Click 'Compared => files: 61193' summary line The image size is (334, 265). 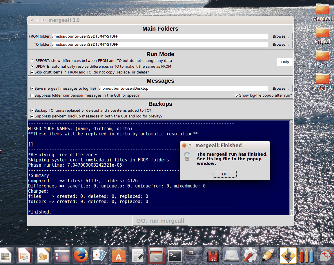point(83,181)
